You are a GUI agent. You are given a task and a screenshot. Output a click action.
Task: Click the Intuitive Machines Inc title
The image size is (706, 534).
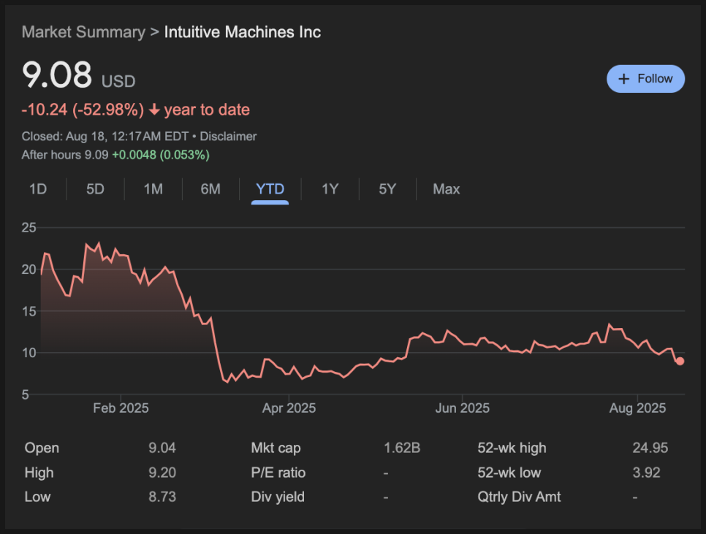click(x=242, y=32)
